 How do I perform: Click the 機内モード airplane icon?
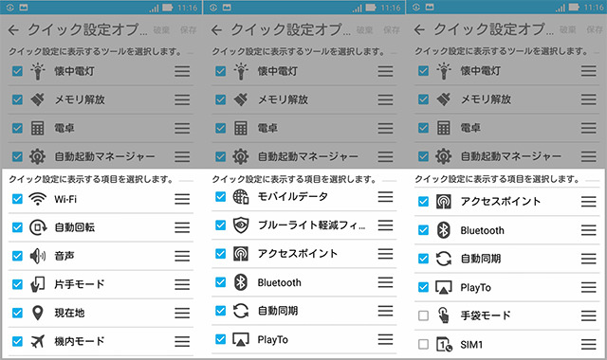click(38, 341)
